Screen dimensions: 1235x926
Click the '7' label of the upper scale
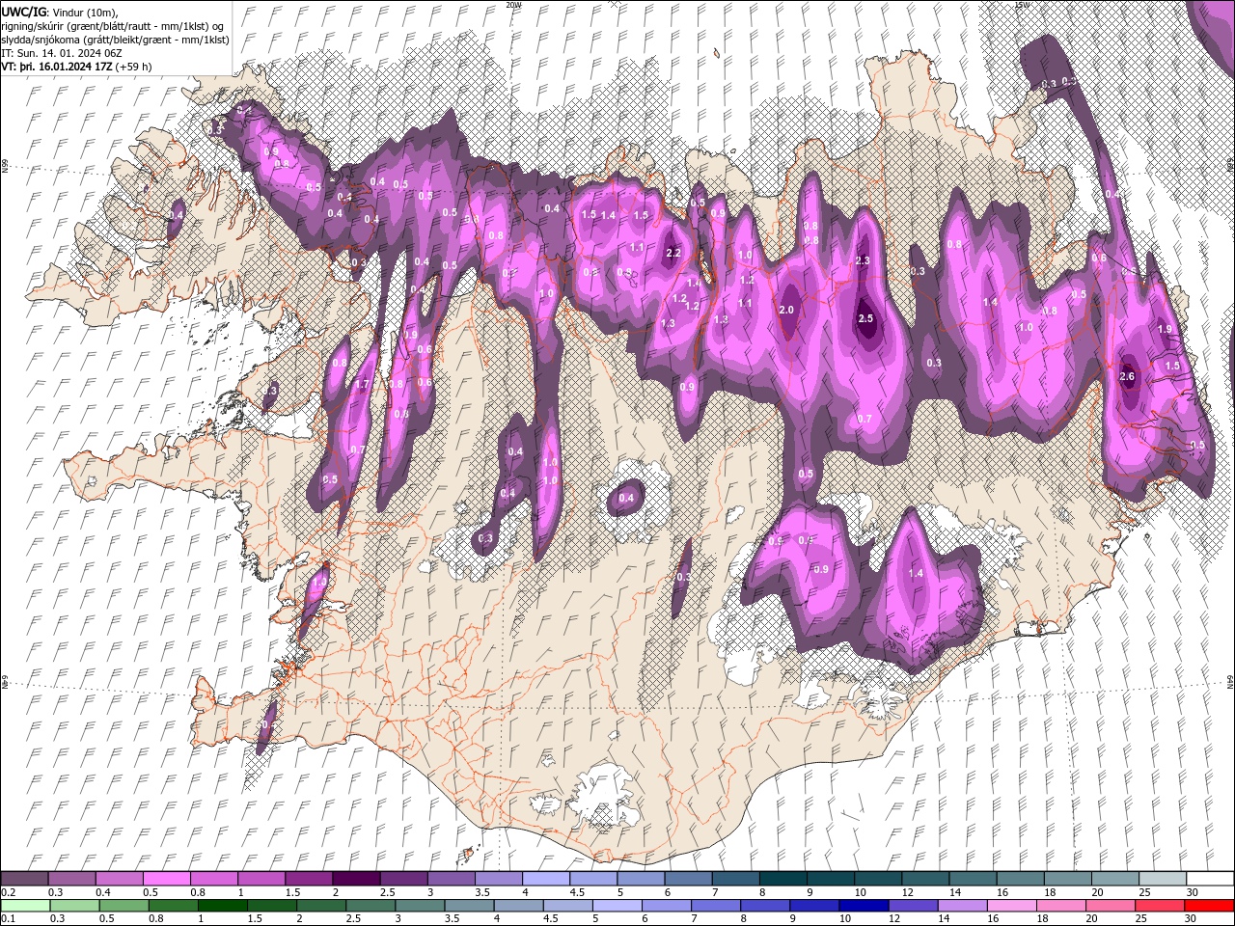[x=716, y=892]
